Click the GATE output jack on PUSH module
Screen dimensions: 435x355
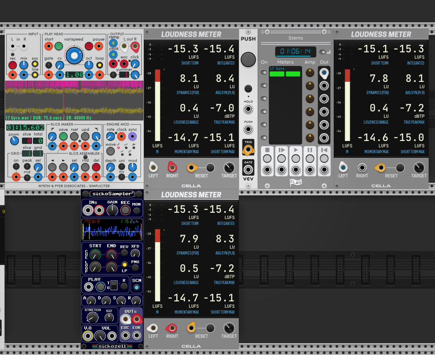coord(248,170)
